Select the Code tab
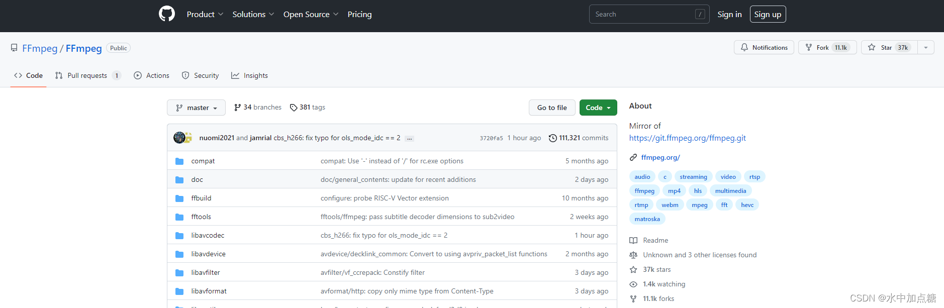The width and height of the screenshot is (944, 308). click(x=29, y=75)
